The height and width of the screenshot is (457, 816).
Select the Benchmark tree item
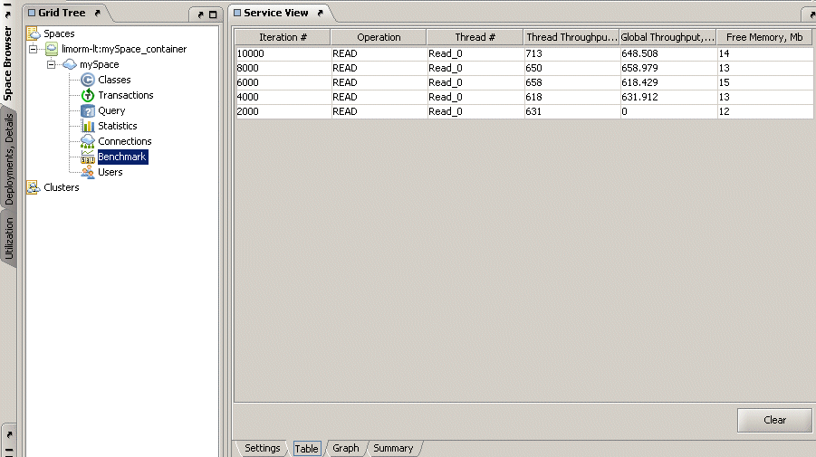(x=122, y=157)
